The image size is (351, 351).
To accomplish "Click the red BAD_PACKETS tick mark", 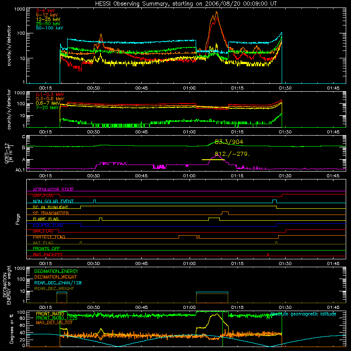I will (x=268, y=254).
